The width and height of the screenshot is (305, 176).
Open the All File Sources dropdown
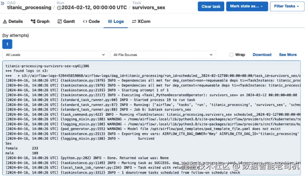coord(163,55)
